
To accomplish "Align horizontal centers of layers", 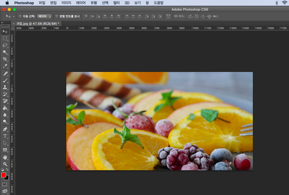I will (112, 16).
